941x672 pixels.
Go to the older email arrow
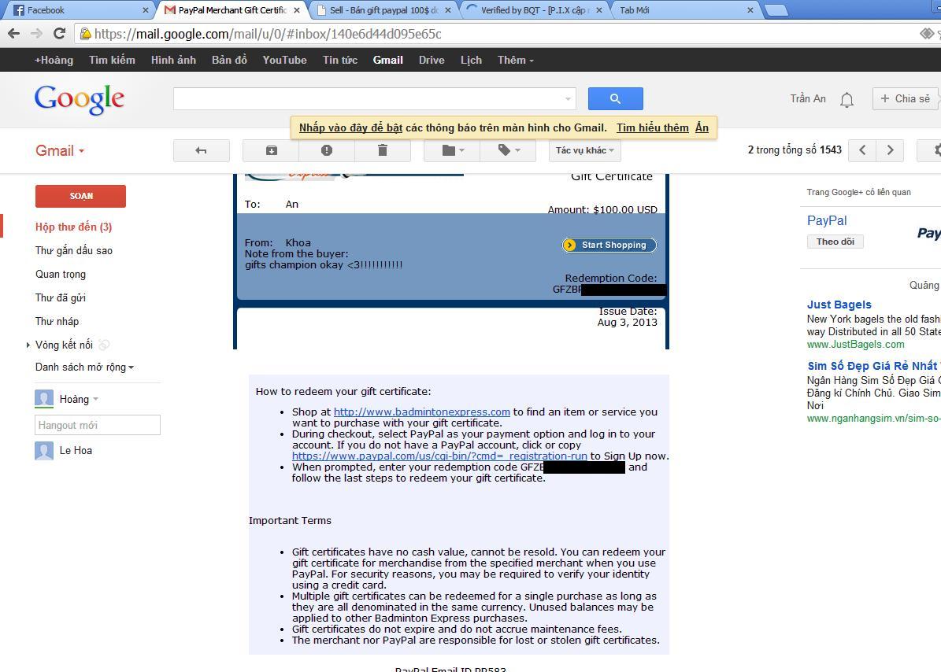click(x=890, y=150)
